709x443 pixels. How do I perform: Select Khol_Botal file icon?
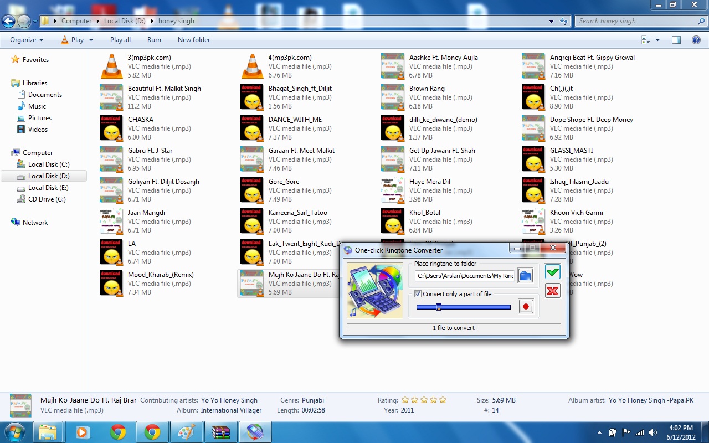pyautogui.click(x=393, y=221)
